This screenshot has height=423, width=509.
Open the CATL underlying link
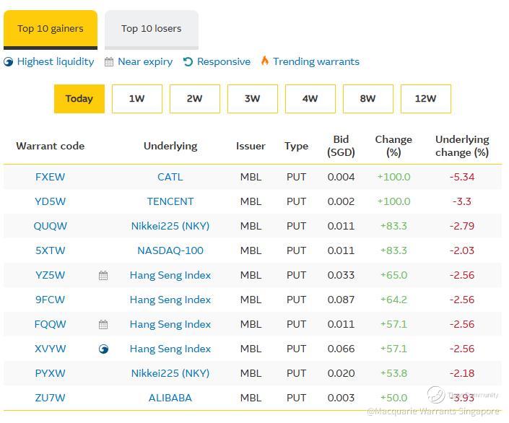[170, 177]
